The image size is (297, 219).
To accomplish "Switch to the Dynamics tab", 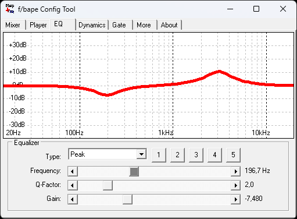I will tap(92, 25).
